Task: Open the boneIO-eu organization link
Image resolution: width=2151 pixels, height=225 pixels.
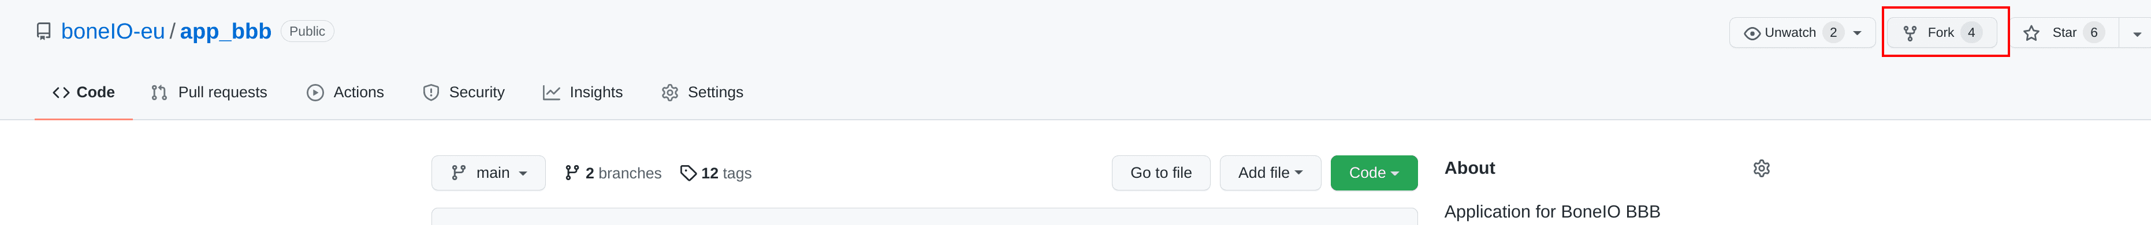Action: (x=113, y=32)
